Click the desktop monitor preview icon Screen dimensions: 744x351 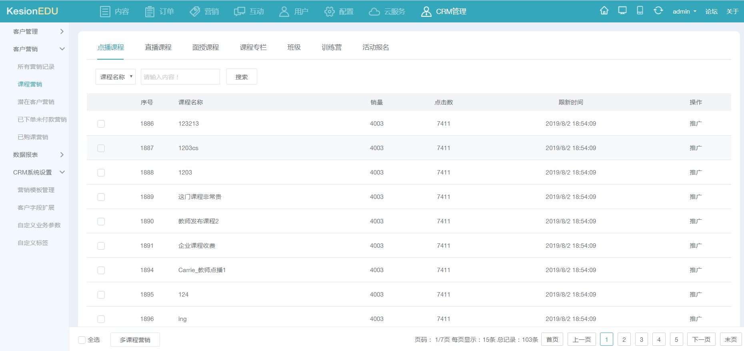pos(622,11)
